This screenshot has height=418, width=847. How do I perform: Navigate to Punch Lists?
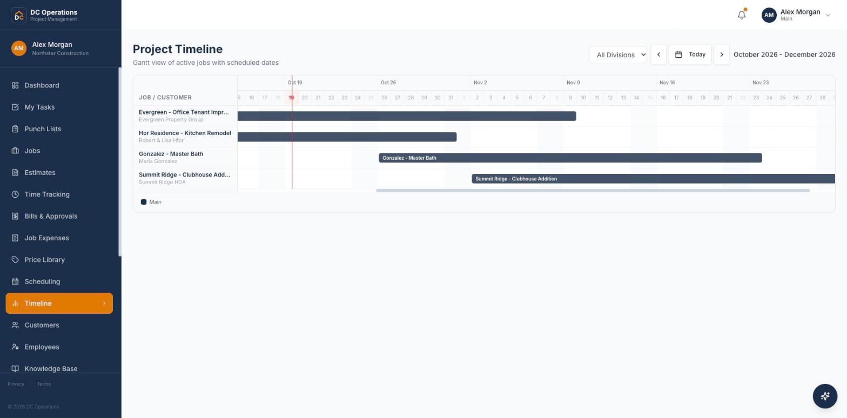pyautogui.click(x=59, y=129)
